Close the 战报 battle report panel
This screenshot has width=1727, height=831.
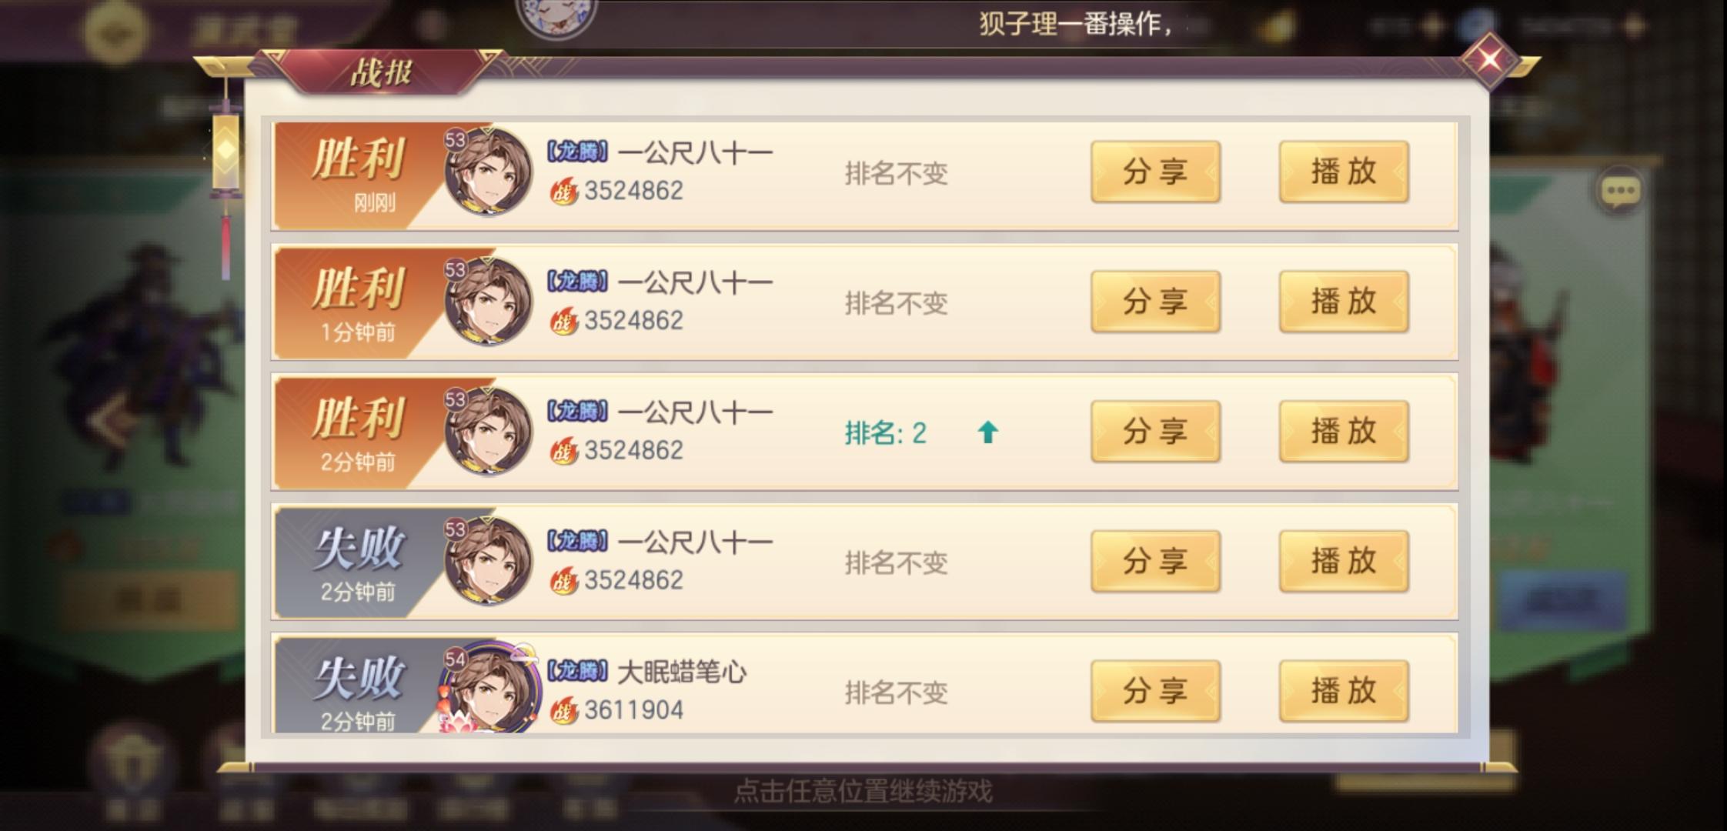click(1489, 59)
